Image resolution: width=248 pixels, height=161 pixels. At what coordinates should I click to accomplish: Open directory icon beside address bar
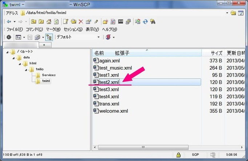coord(233,13)
